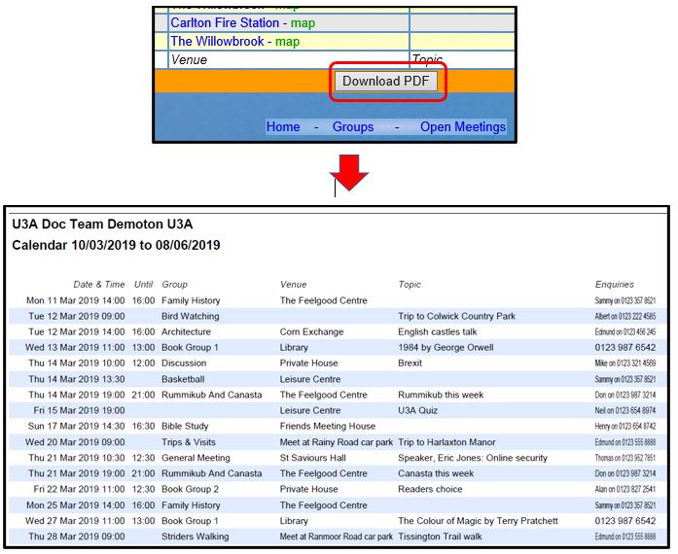Open the Home link
This screenshot has height=554, width=678.
[283, 126]
